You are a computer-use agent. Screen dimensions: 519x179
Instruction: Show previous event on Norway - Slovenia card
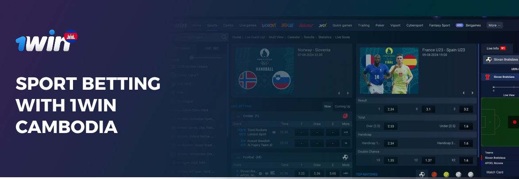(339, 93)
